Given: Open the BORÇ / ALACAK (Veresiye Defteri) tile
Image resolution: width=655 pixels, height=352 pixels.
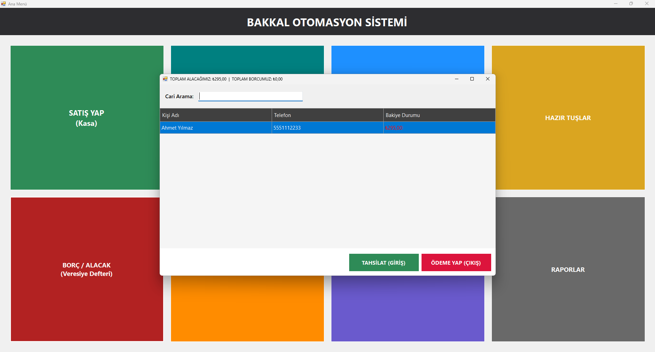Looking at the screenshot, I should pyautogui.click(x=86, y=269).
